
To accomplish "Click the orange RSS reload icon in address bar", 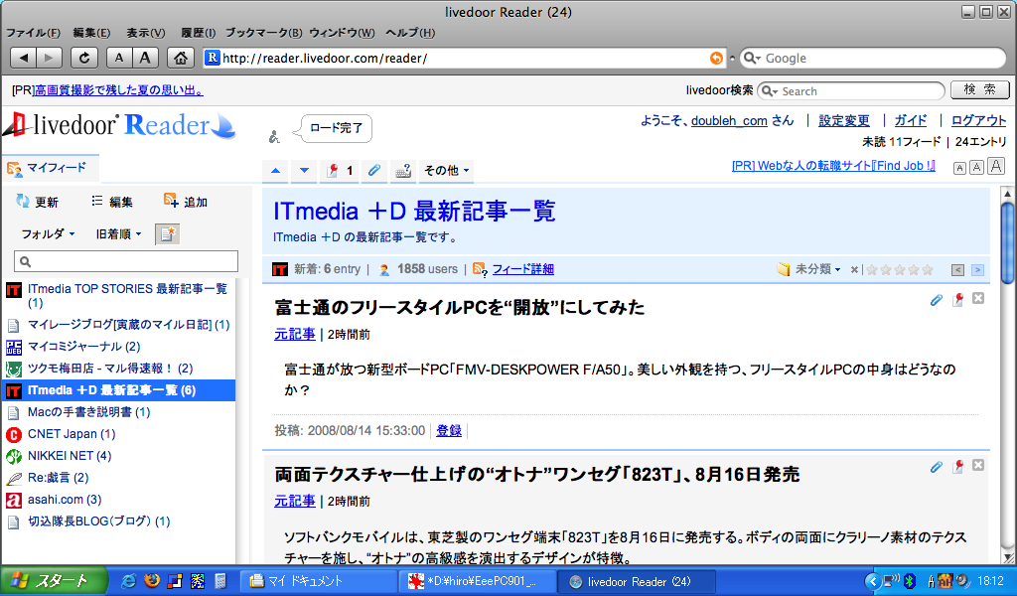I will 716,59.
